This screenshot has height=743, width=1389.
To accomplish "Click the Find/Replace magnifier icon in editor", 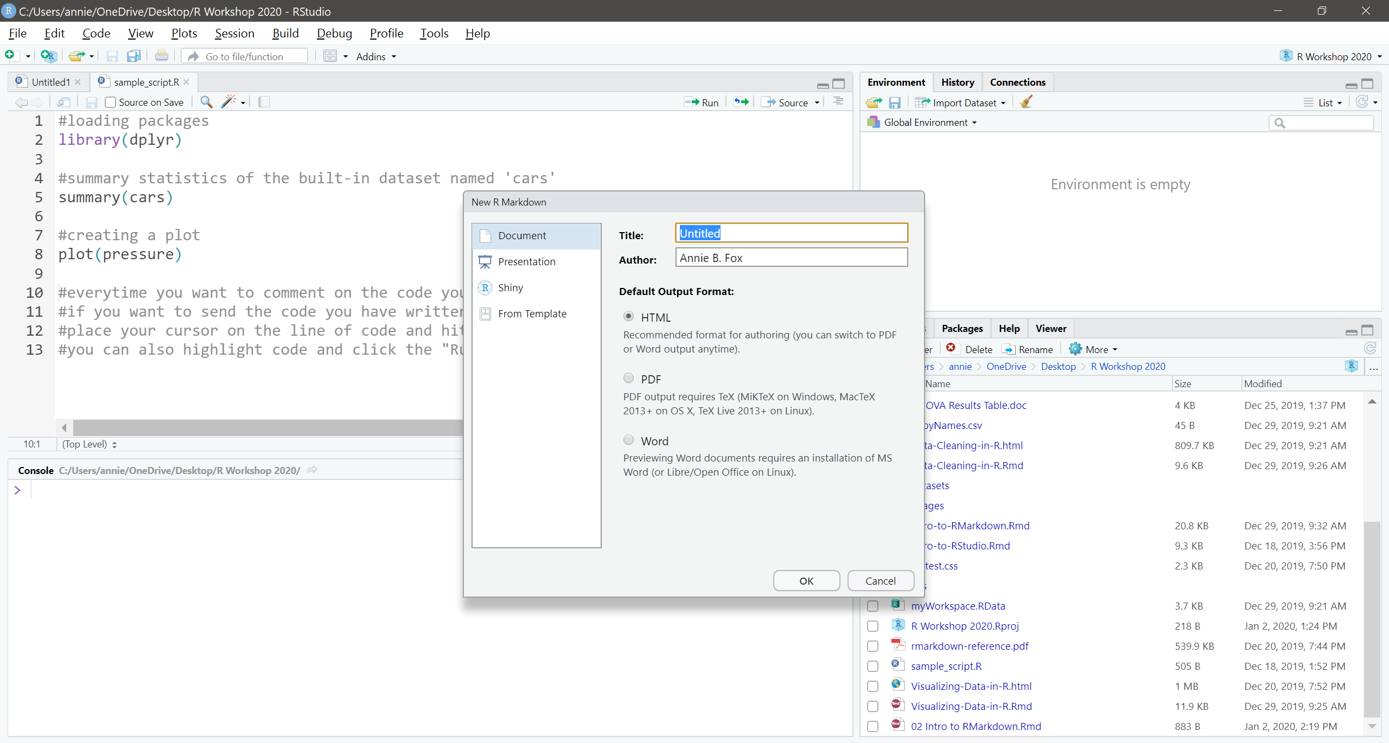I will point(206,102).
